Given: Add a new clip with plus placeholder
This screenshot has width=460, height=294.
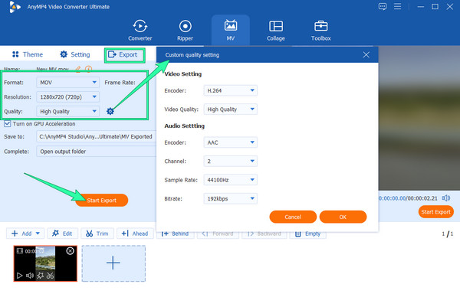Looking at the screenshot, I should 113,263.
